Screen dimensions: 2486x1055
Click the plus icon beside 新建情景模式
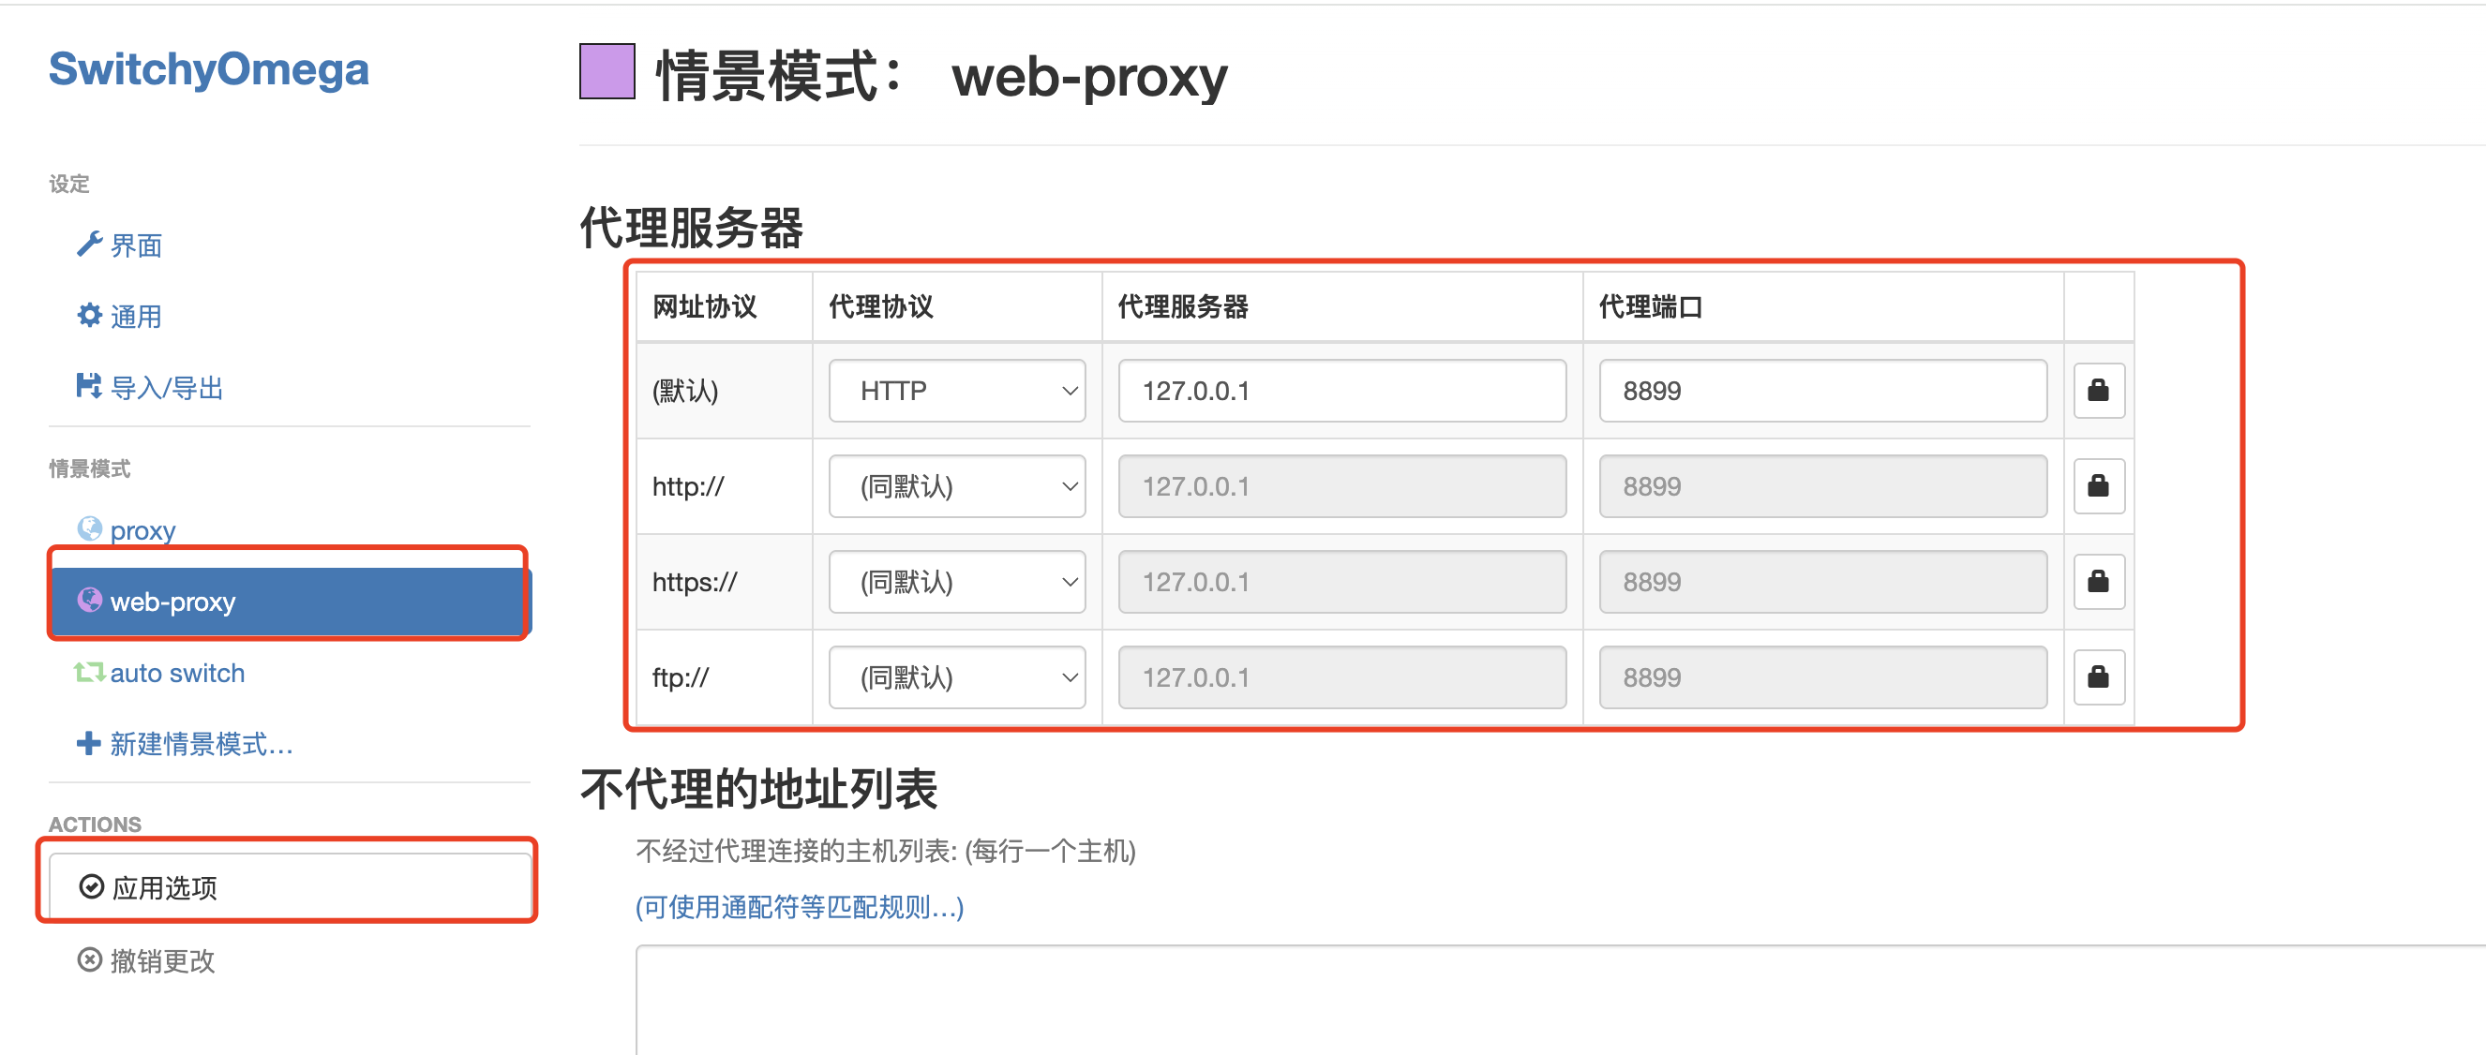[89, 743]
